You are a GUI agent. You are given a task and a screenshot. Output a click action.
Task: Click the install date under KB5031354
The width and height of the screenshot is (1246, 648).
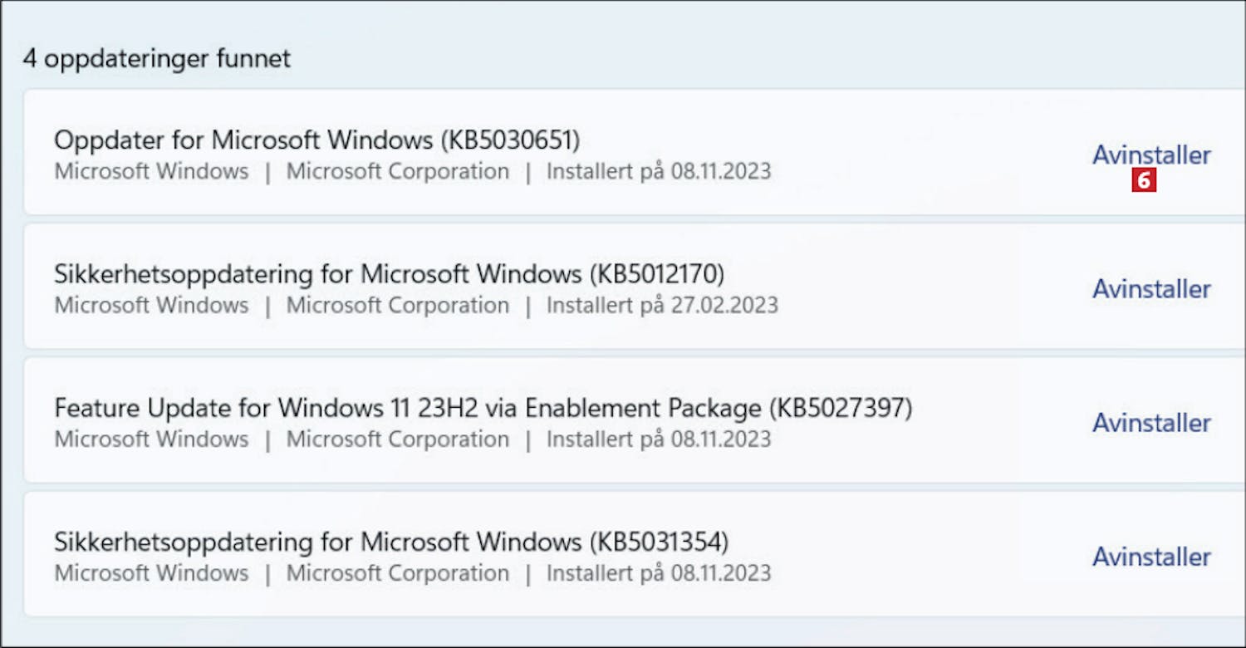pos(659,573)
